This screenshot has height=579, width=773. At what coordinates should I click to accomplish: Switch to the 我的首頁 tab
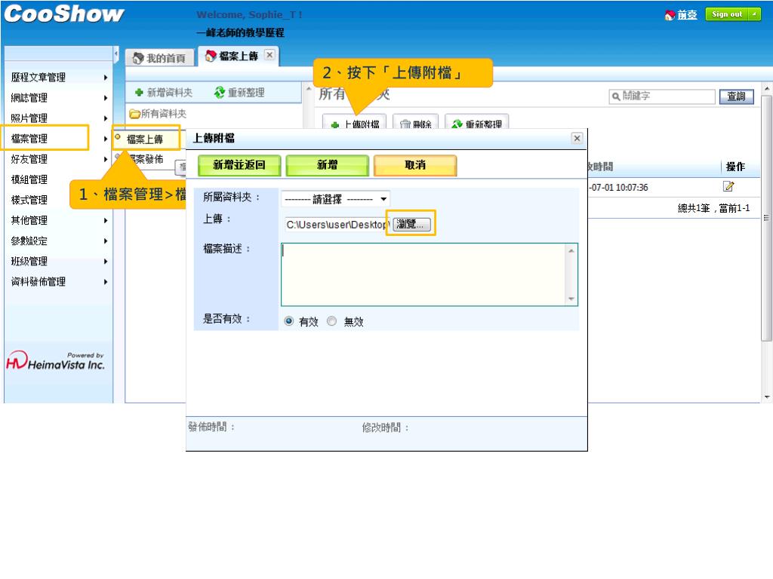159,58
